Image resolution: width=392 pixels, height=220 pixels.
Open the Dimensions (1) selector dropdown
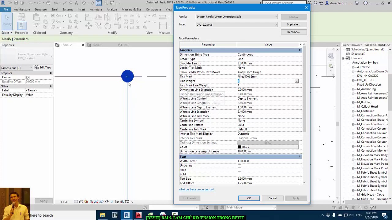pyautogui.click(x=31, y=68)
